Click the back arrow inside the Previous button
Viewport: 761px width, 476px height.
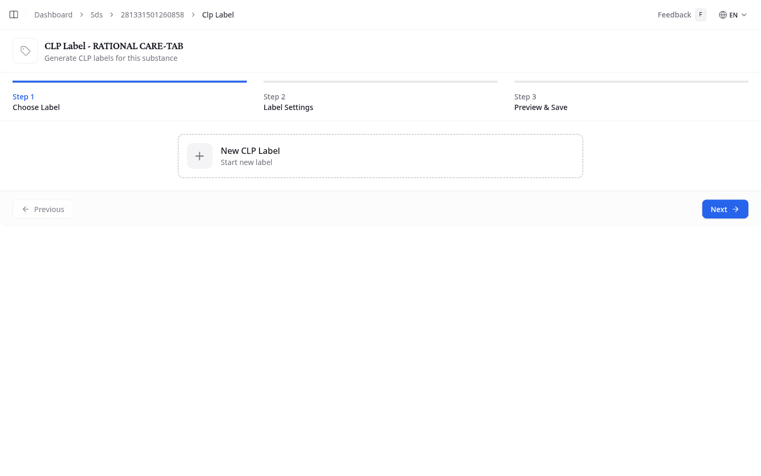(25, 209)
